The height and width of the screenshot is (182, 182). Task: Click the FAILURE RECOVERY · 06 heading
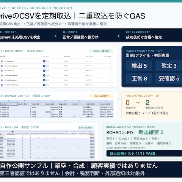pos(142,96)
